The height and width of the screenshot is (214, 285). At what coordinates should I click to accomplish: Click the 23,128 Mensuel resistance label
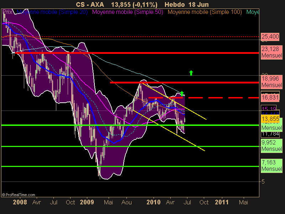tap(272, 52)
